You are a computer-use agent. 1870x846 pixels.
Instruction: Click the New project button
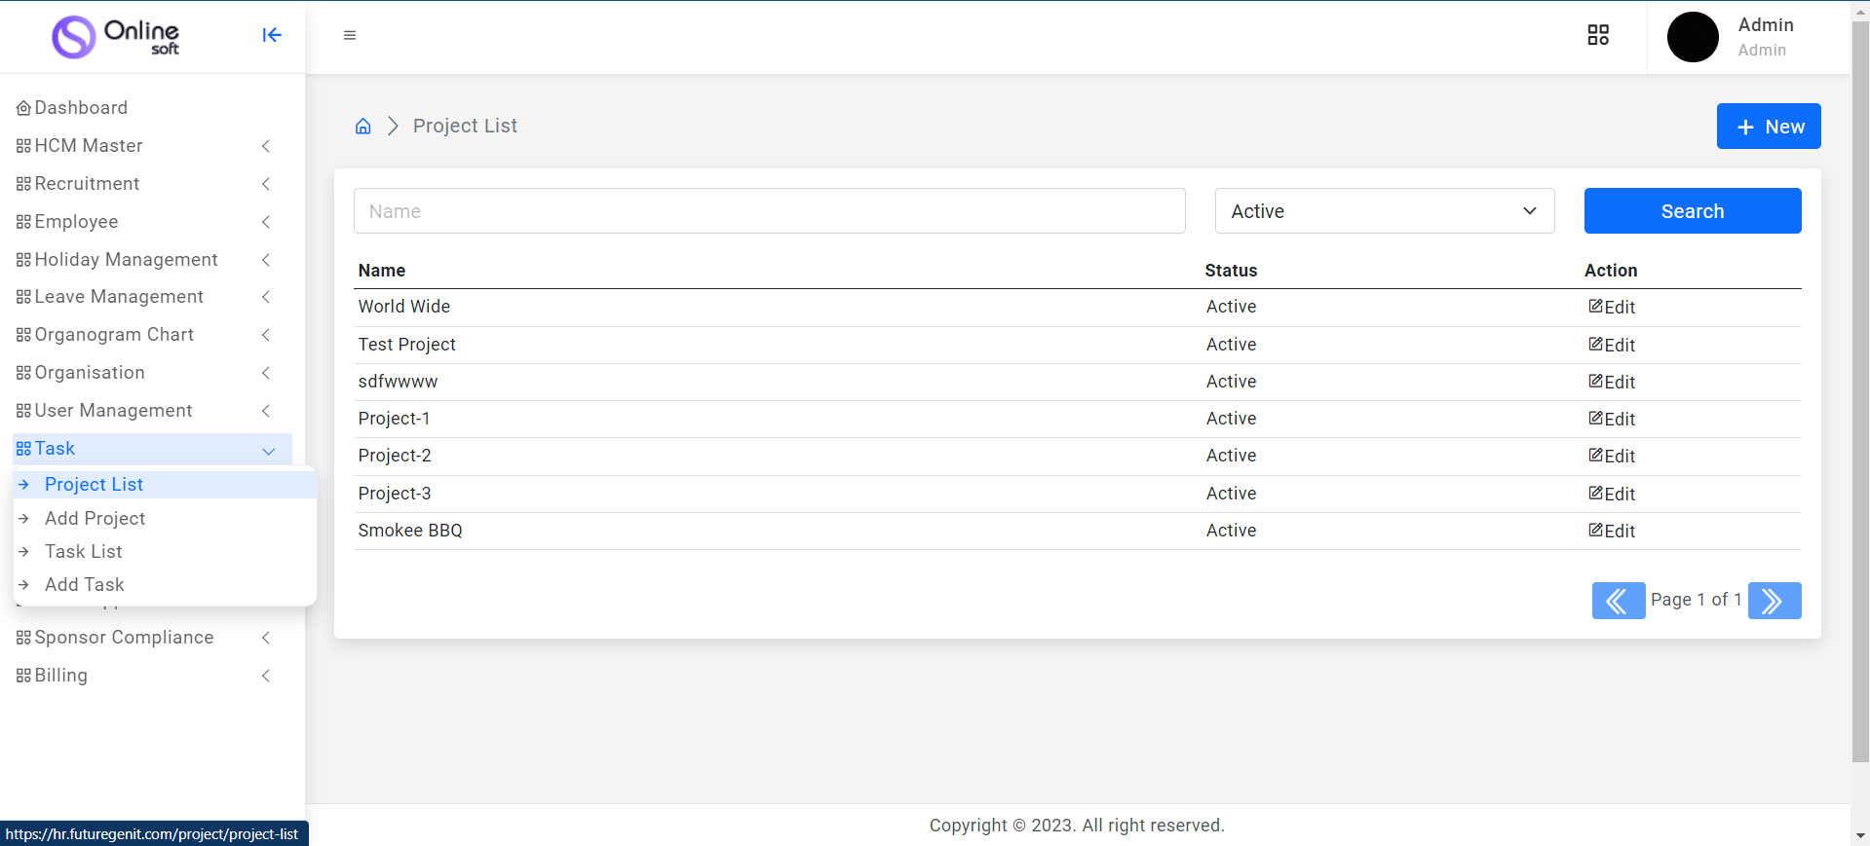1768,127
